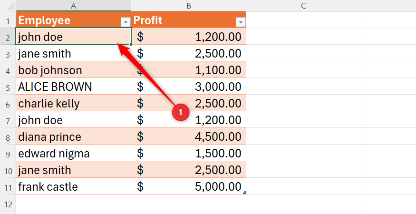
Task: Select column B header
Action: 189,6
